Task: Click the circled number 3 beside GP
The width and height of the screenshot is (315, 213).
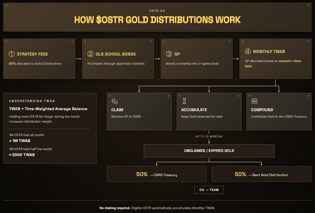Action: [x=169, y=54]
